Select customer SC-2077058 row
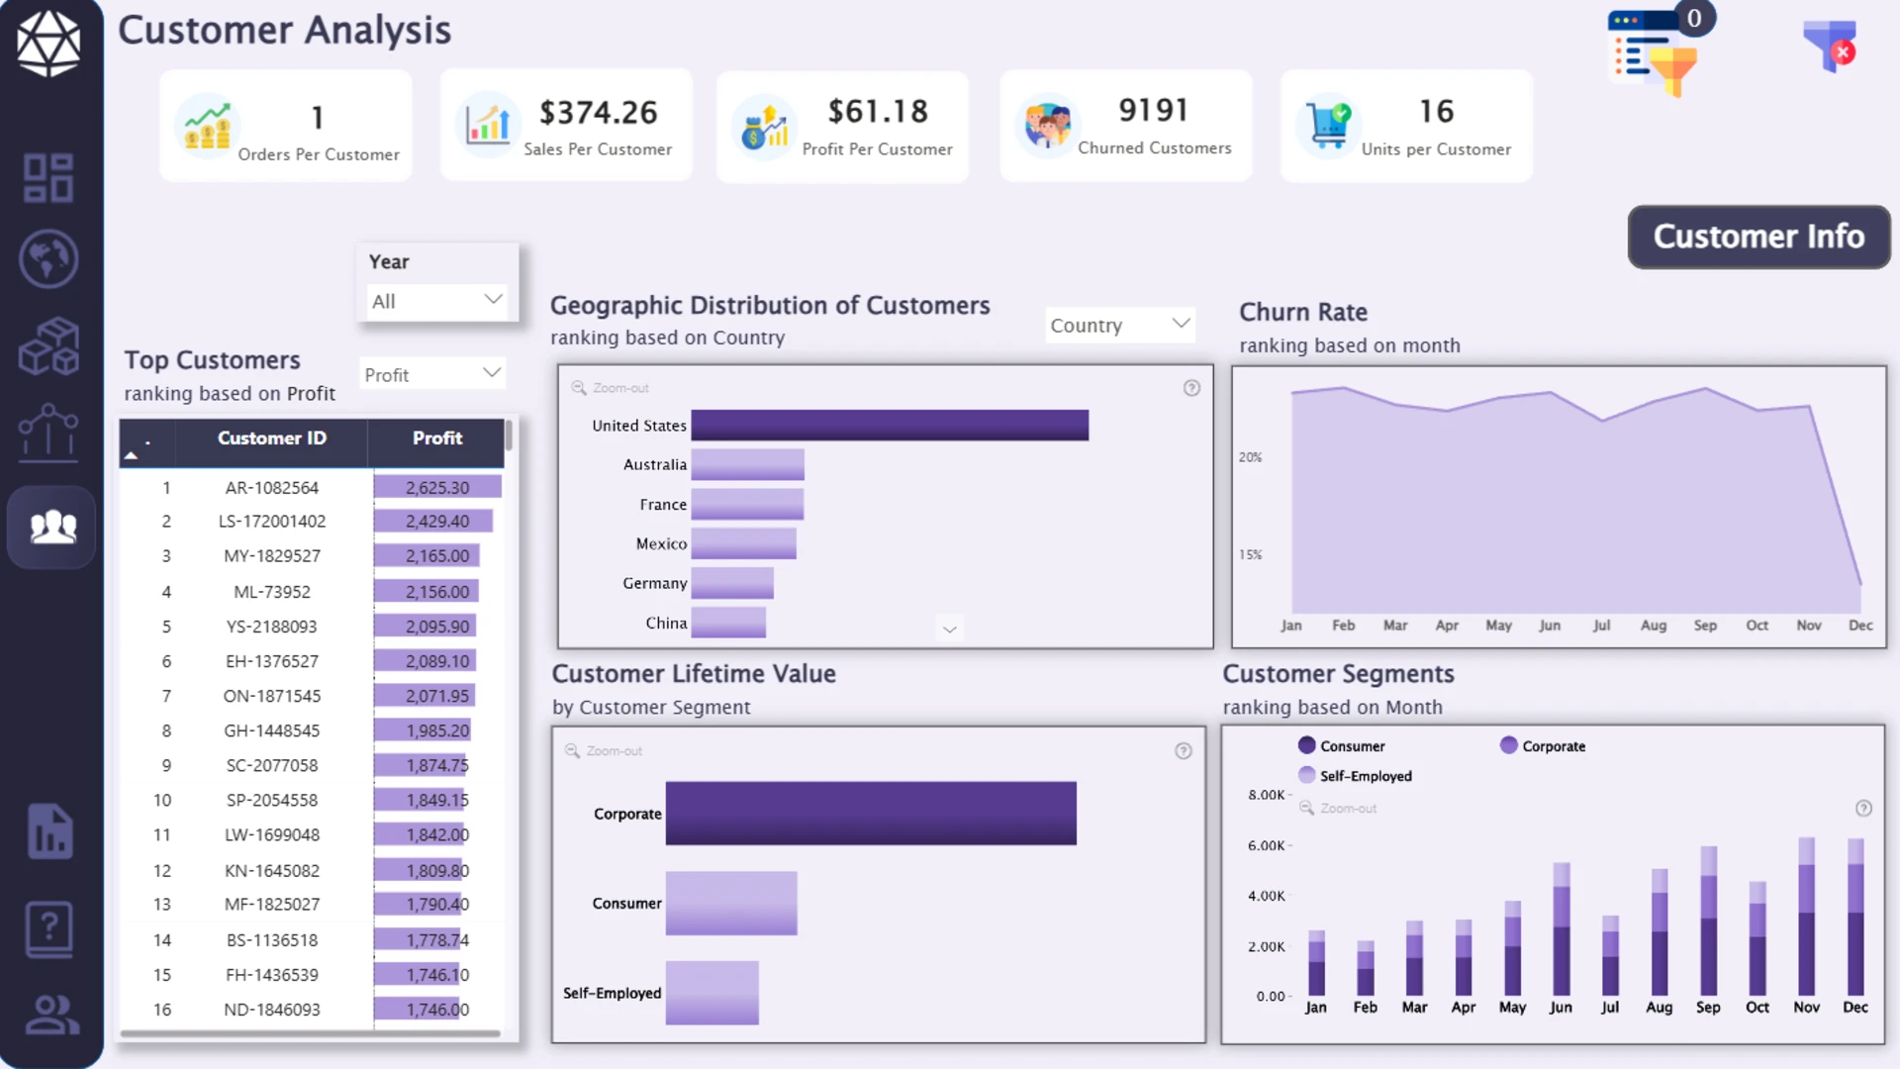Image resolution: width=1900 pixels, height=1069 pixels. [x=312, y=765]
